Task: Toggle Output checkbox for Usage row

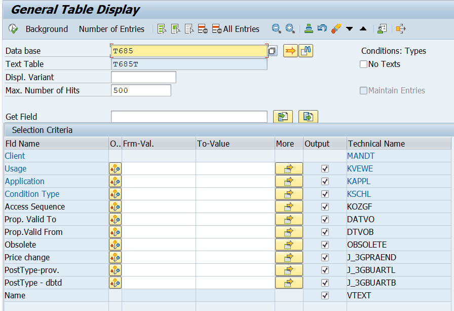Action: (x=325, y=168)
